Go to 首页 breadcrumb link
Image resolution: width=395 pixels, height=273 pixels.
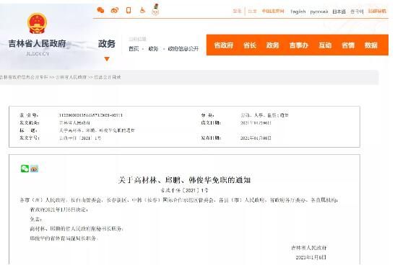134,49
